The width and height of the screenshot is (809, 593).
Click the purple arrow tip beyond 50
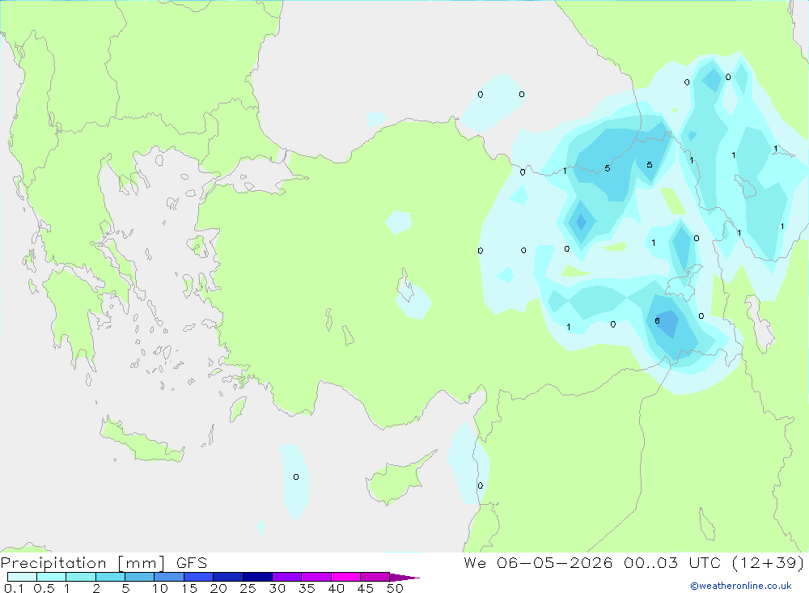coord(404,578)
